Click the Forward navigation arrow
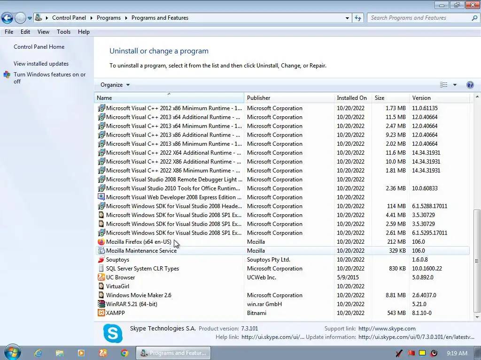Screen dimensions: 481x360 pyautogui.click(x=20, y=18)
